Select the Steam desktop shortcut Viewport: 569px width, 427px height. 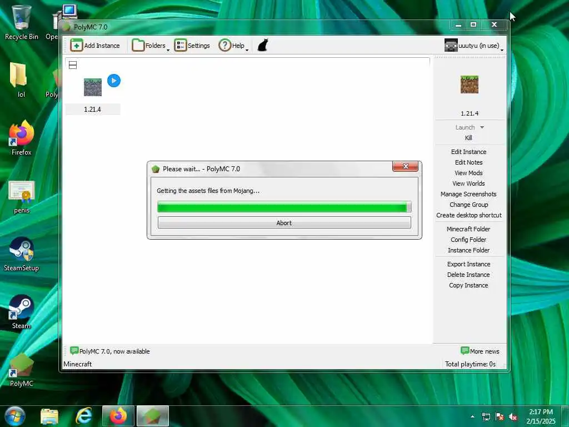[x=22, y=312]
